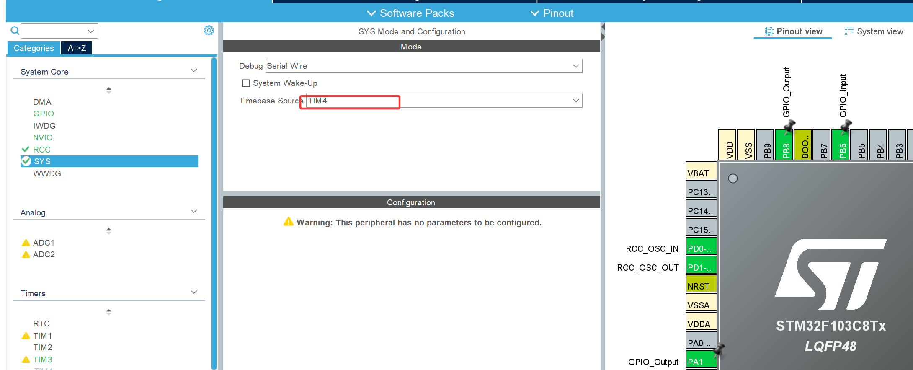Click the Pinout view chip icon

coord(769,31)
